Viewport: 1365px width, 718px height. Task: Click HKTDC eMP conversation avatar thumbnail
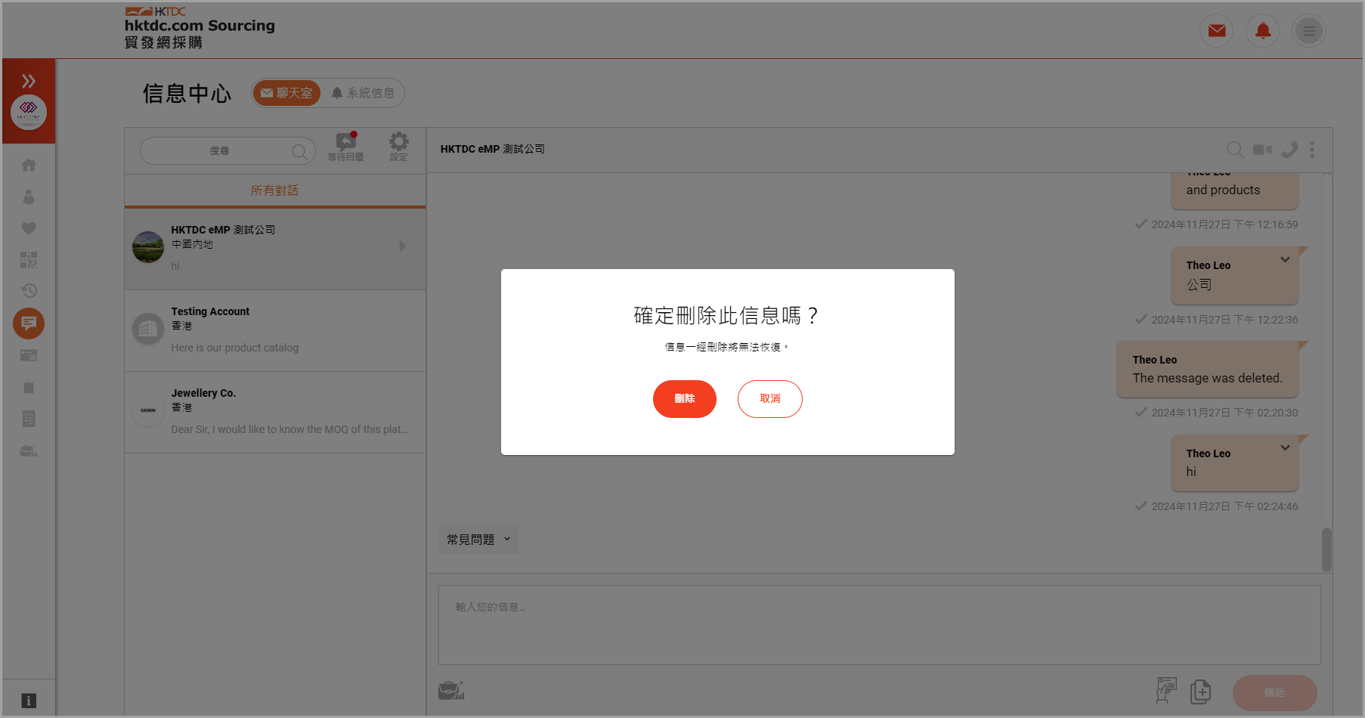(148, 247)
